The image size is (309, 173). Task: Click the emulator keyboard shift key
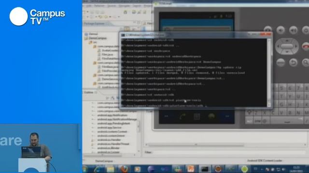249,112
